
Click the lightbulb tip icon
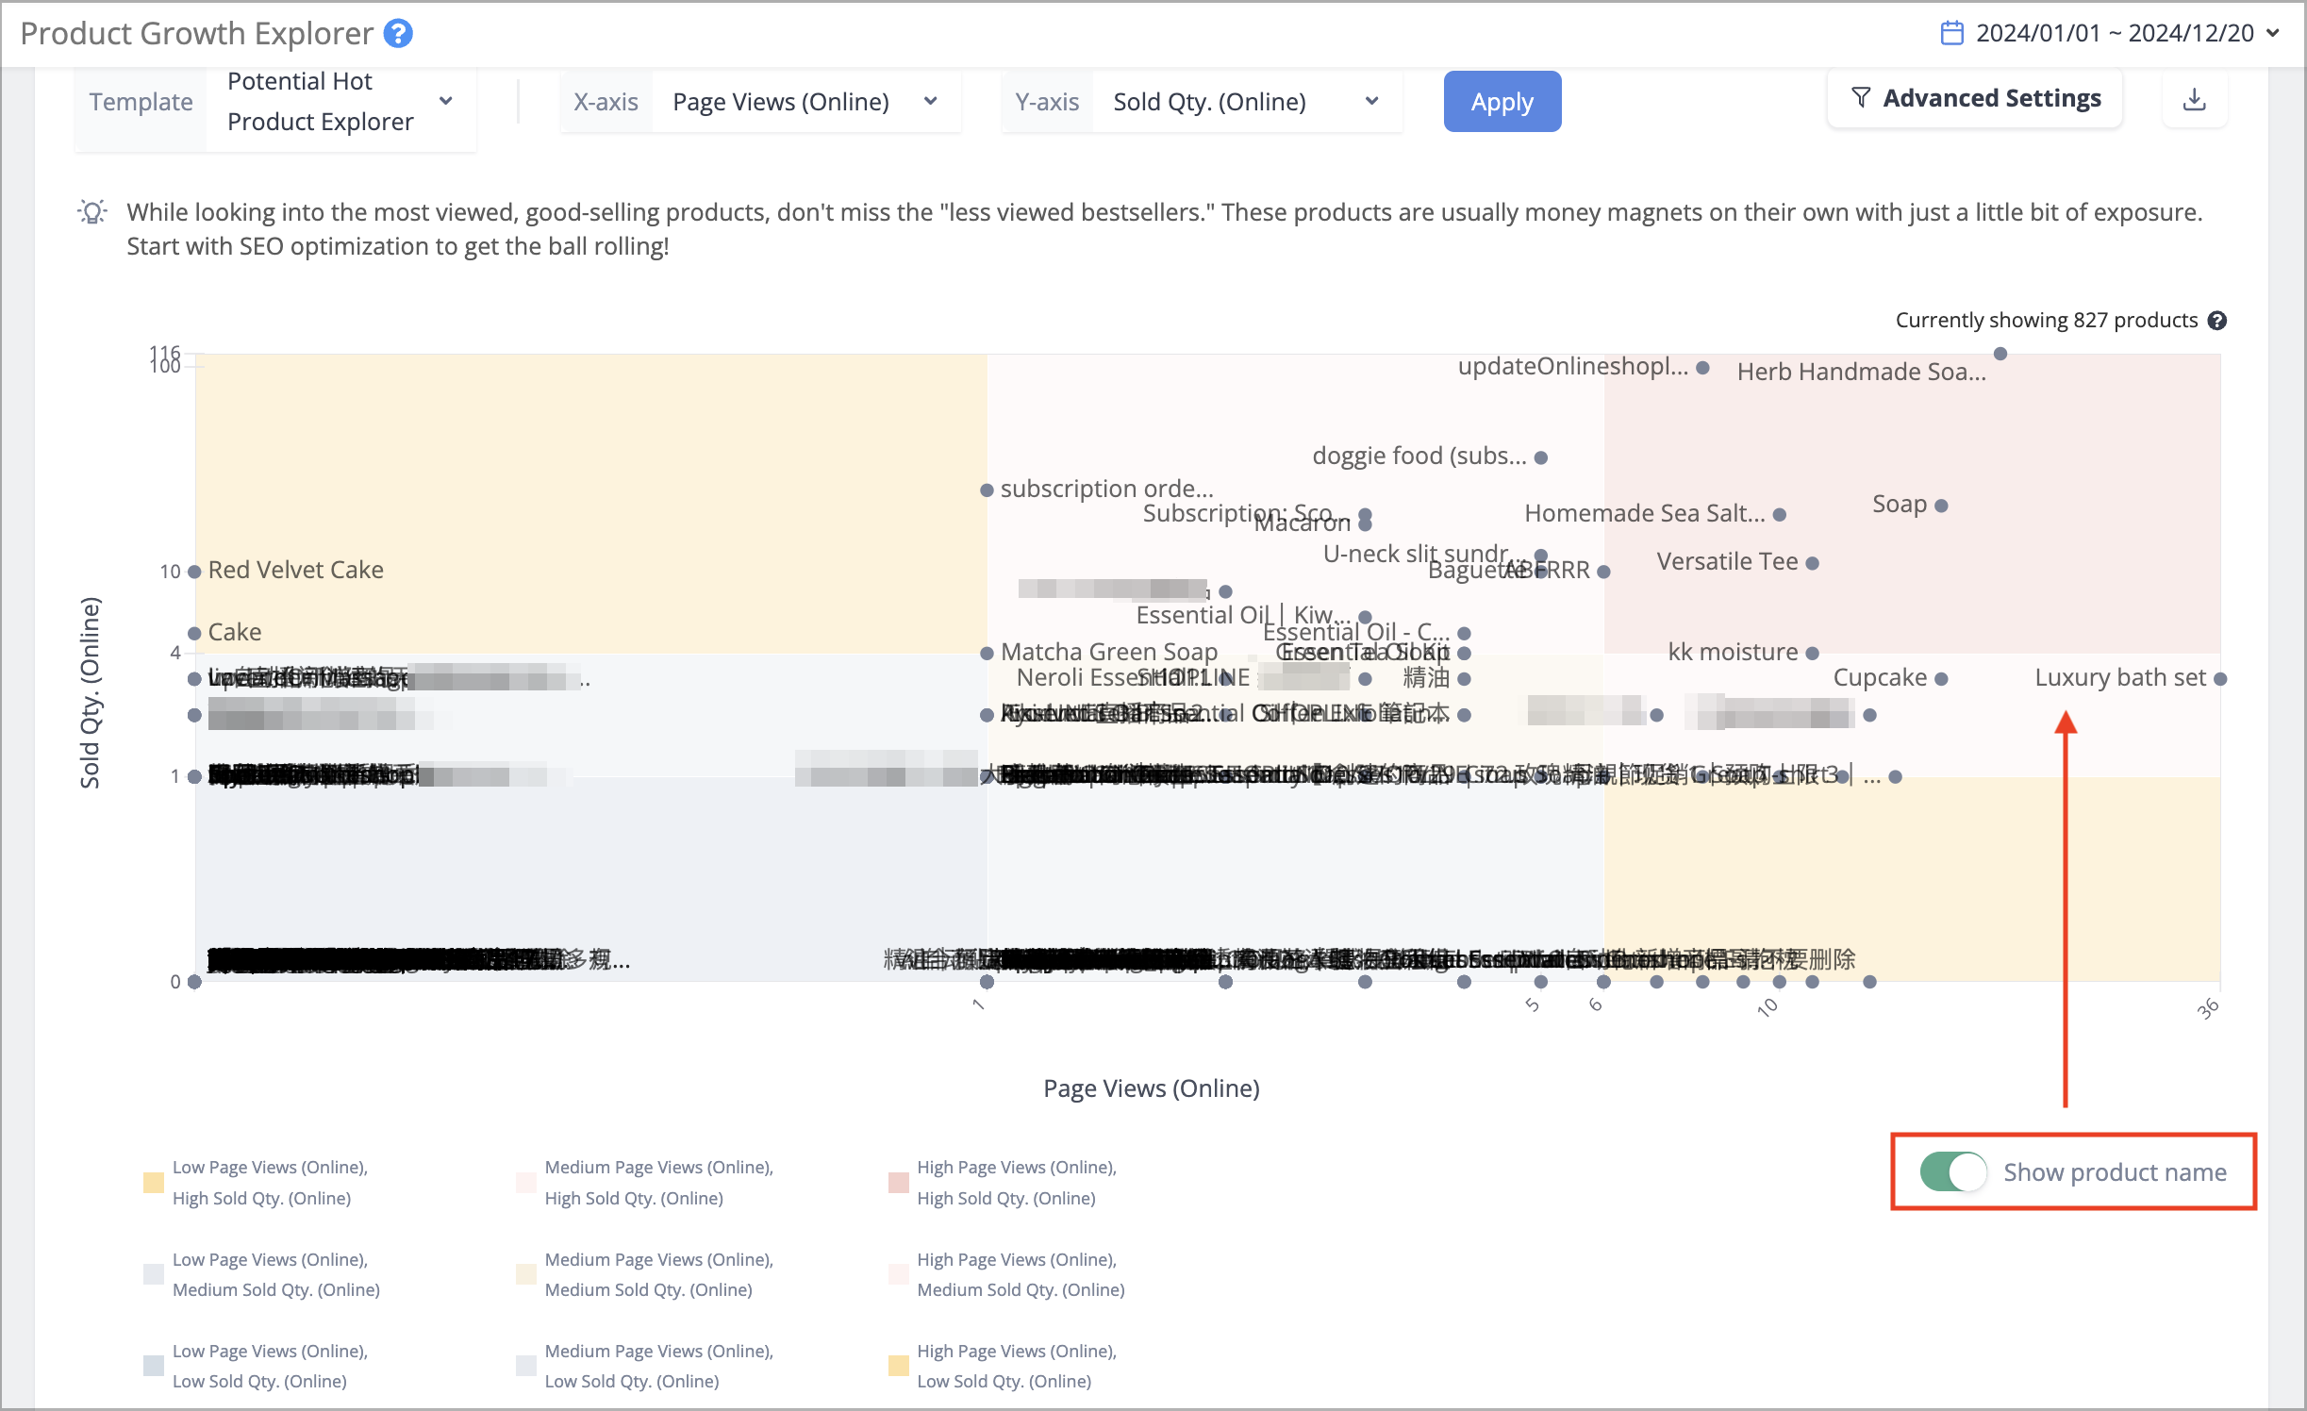91,212
